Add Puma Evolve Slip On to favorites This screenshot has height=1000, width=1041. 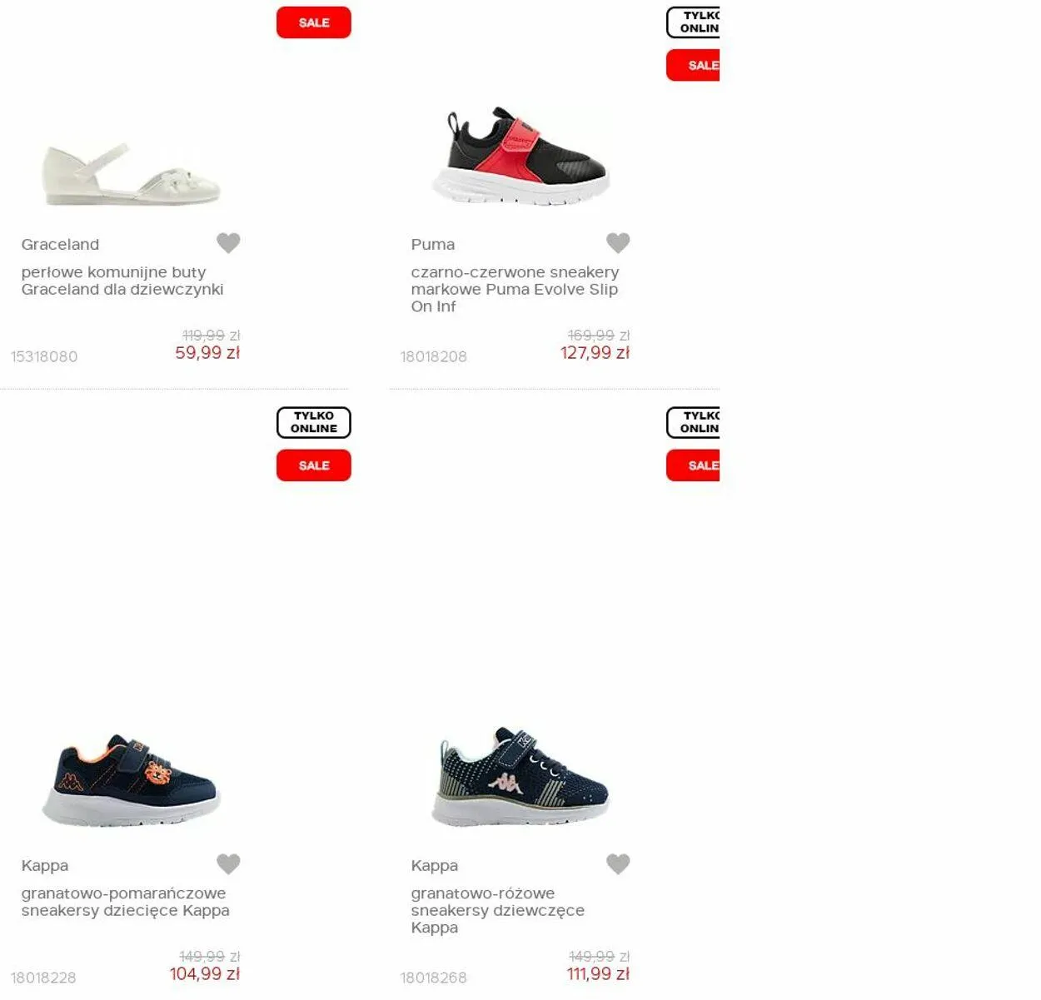coord(618,242)
